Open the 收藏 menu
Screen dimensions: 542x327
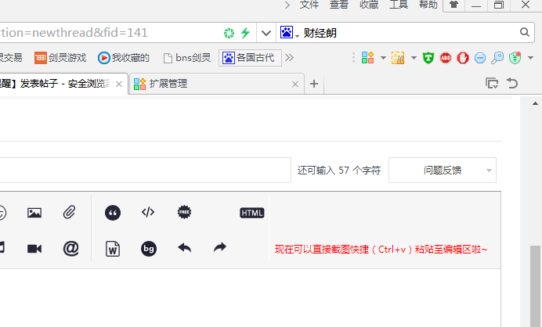[369, 5]
